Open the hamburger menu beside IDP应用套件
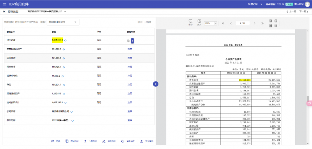This screenshot has height=149, width=312. click(5, 4)
